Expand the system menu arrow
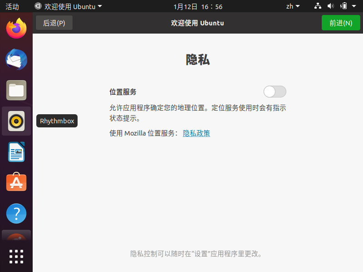363x272 pixels. coord(354,6)
